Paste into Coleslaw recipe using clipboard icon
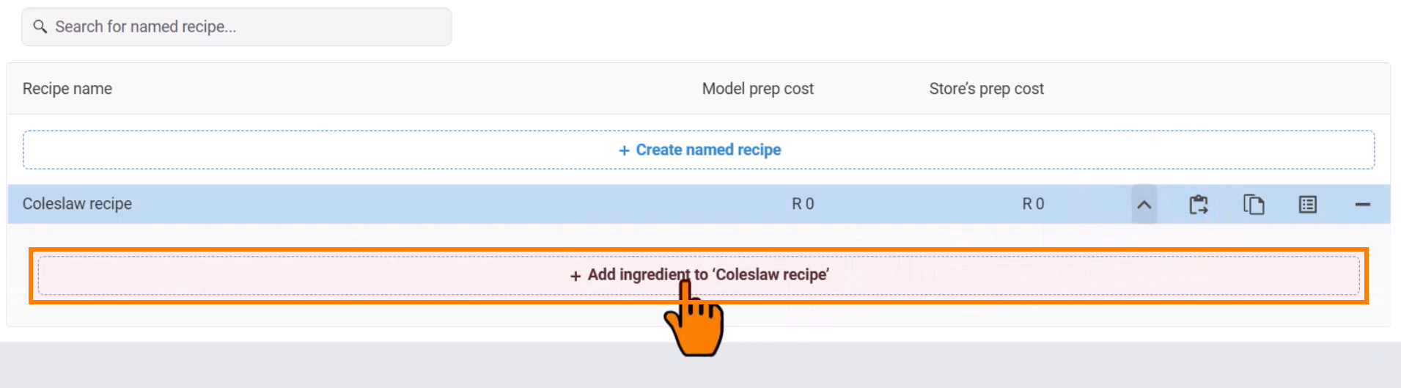1401x388 pixels. point(1199,205)
